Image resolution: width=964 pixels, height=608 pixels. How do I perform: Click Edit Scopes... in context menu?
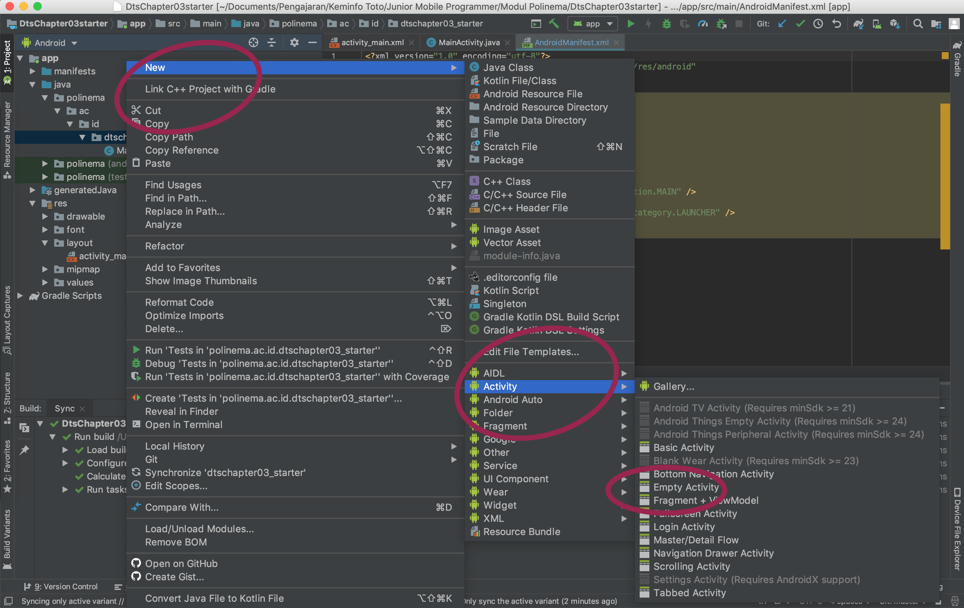(x=296, y=486)
